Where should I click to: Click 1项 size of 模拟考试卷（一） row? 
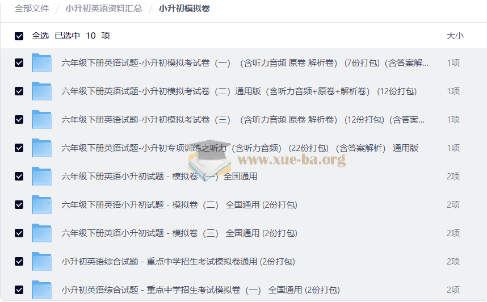[x=453, y=63]
